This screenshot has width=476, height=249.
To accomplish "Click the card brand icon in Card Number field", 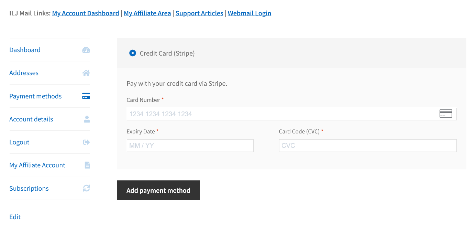I will 446,114.
